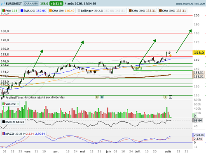Open the www.prorealtime.com link
The height and width of the screenshot is (154, 206).
pos(190,4)
